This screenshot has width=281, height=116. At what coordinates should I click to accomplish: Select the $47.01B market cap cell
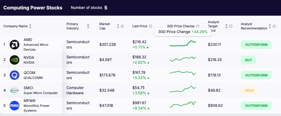[106, 106]
